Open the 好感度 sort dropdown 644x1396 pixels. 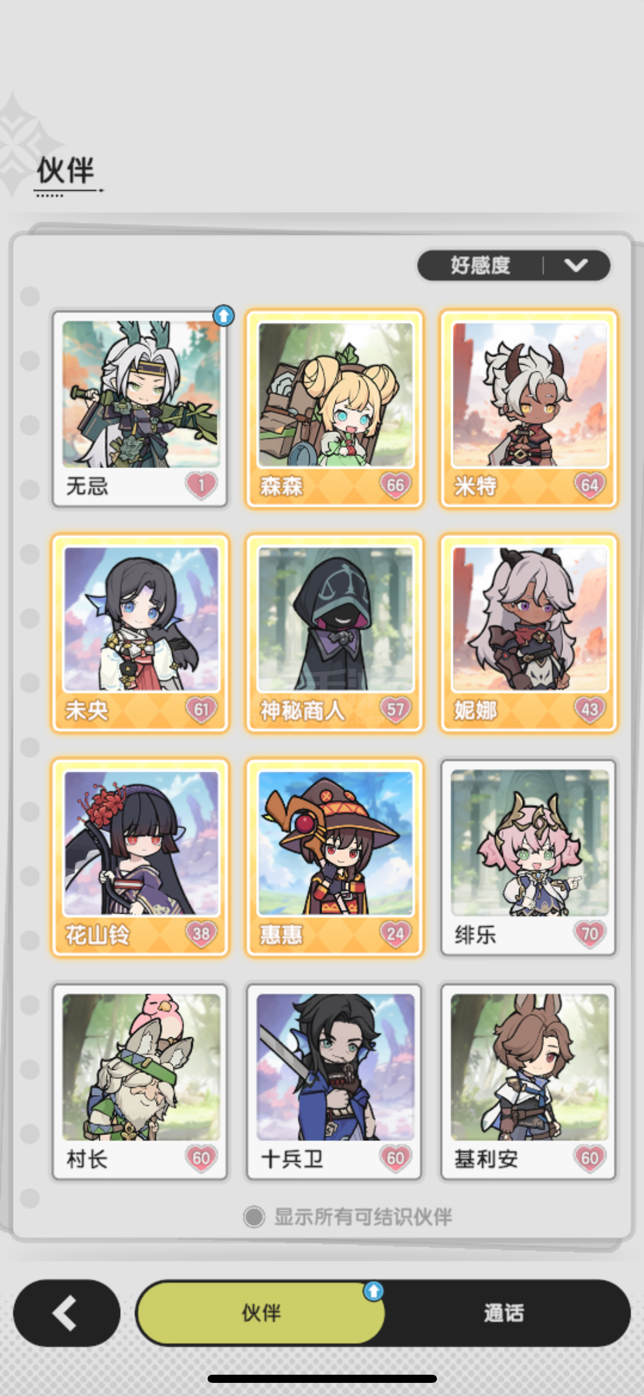(x=513, y=265)
